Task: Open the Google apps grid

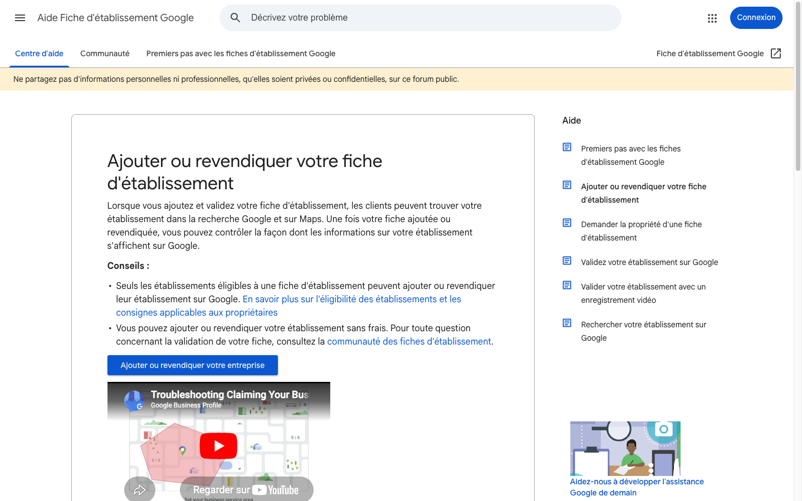Action: point(712,18)
